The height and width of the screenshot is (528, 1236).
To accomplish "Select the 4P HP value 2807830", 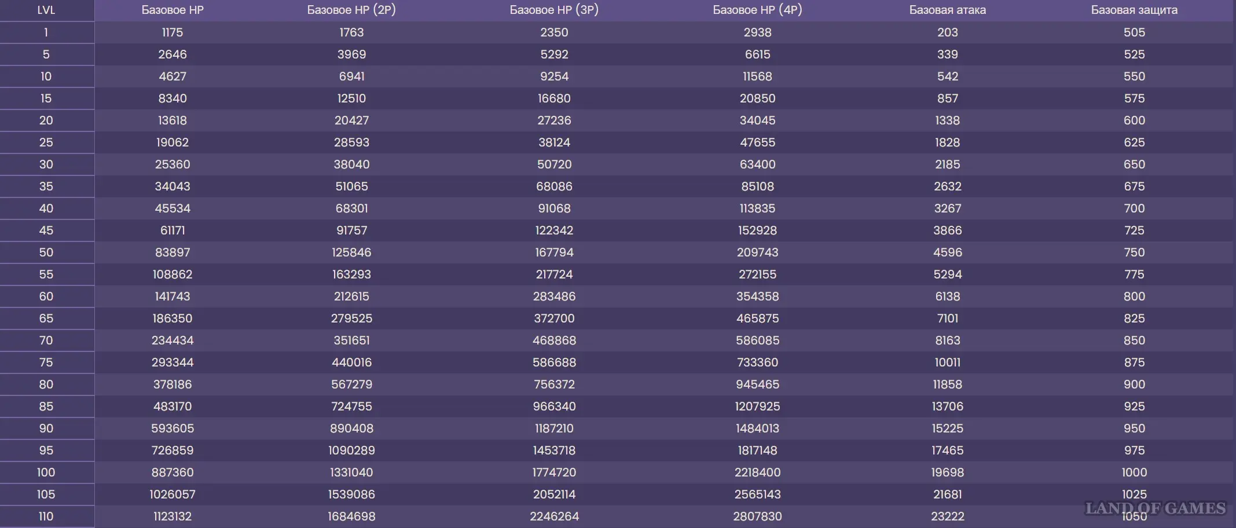I will 757,516.
